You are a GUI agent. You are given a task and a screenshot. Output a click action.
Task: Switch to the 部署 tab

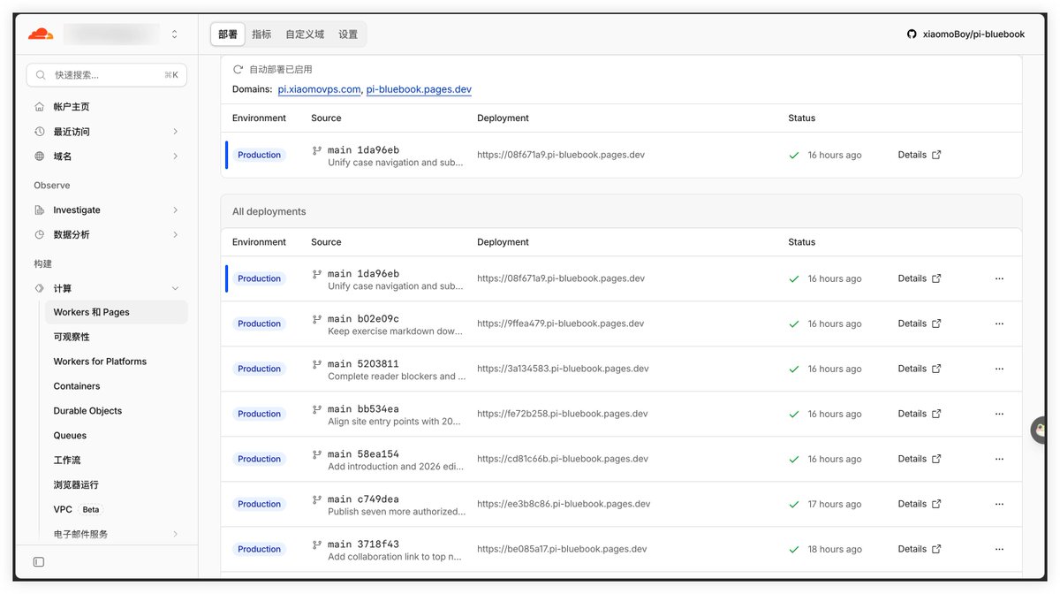tap(228, 34)
